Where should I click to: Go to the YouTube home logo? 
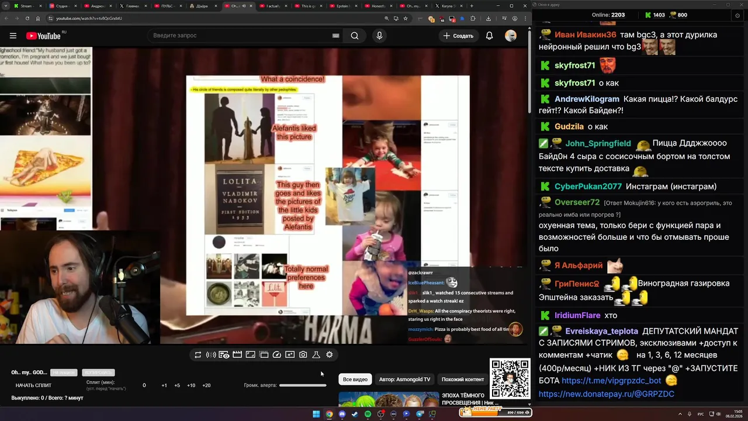point(43,36)
